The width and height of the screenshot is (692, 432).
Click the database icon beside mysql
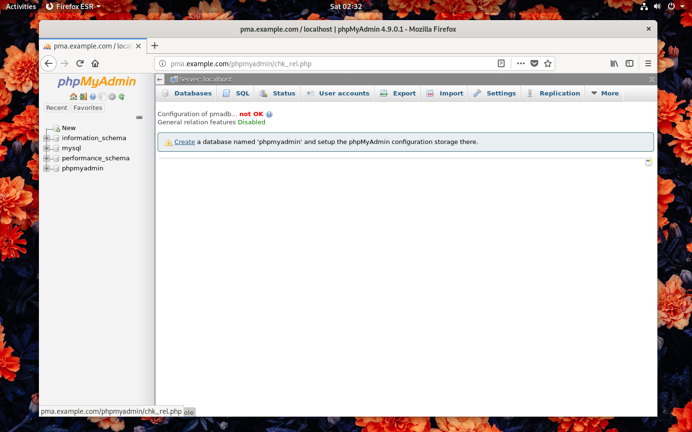56,148
